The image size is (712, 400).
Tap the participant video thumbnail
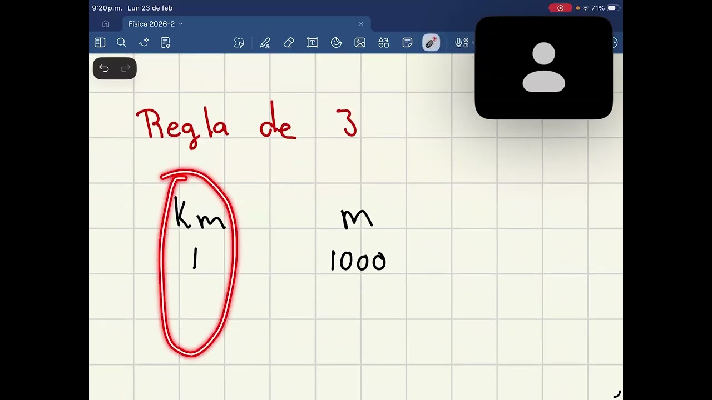point(544,68)
